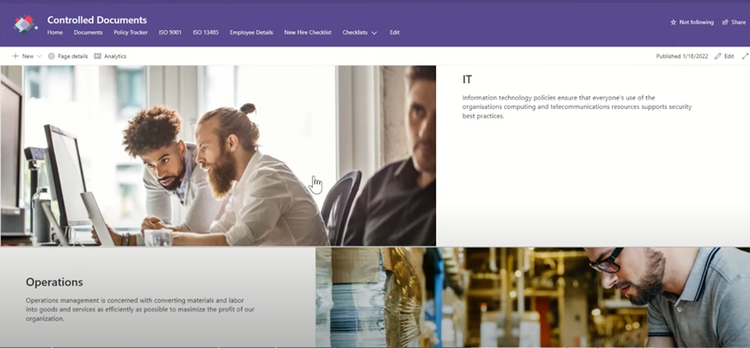Click the expand full-screen arrows icon
The height and width of the screenshot is (348, 750).
click(x=745, y=56)
